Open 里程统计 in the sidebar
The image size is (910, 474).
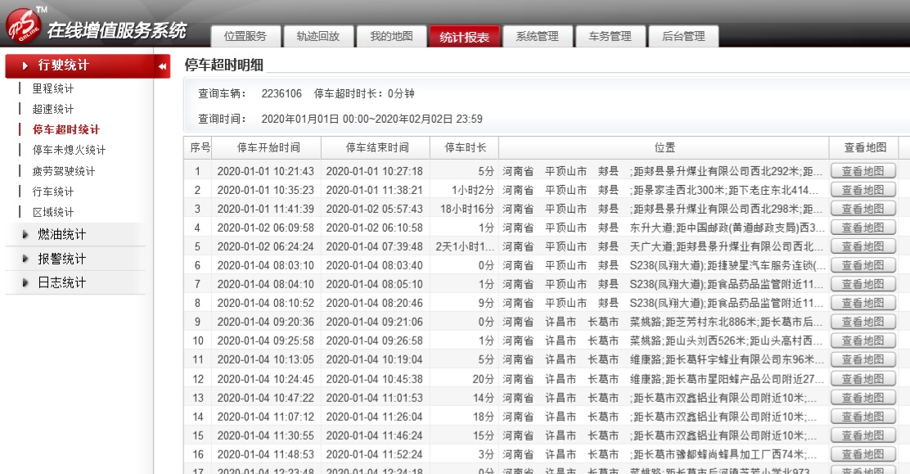coord(53,88)
